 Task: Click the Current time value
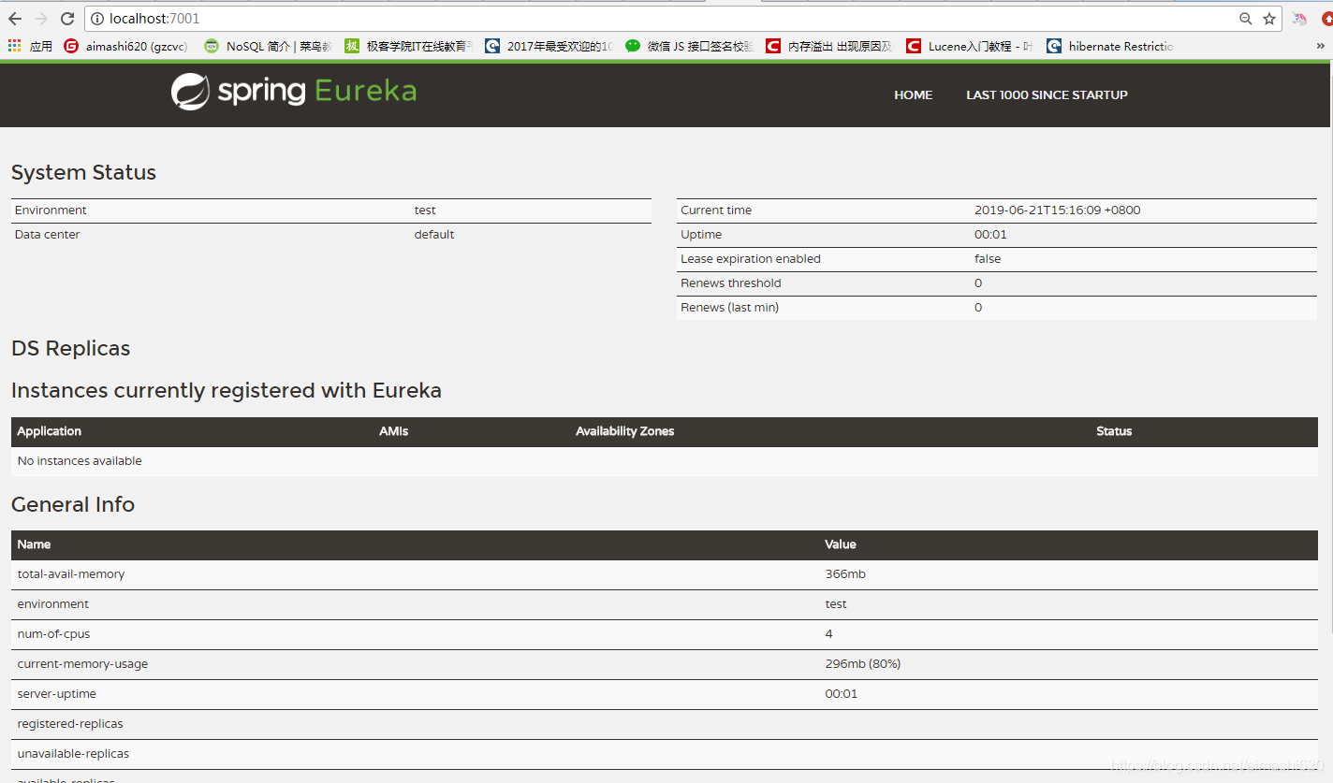[1057, 210]
